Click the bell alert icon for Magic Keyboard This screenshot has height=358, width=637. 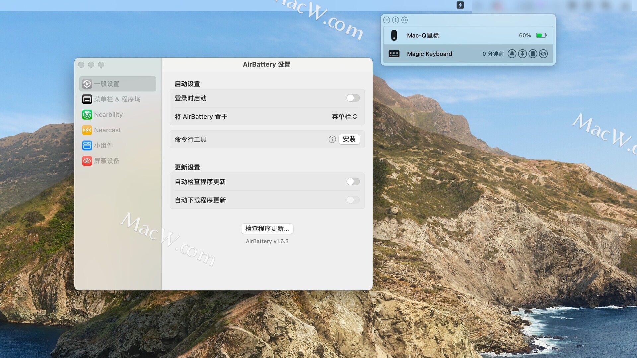tap(512, 54)
